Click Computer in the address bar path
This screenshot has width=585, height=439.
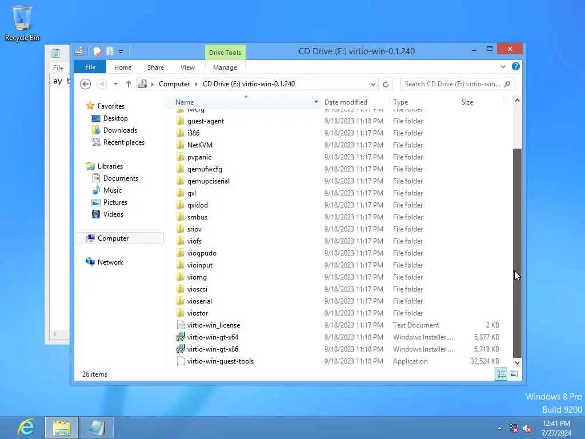pyautogui.click(x=174, y=84)
